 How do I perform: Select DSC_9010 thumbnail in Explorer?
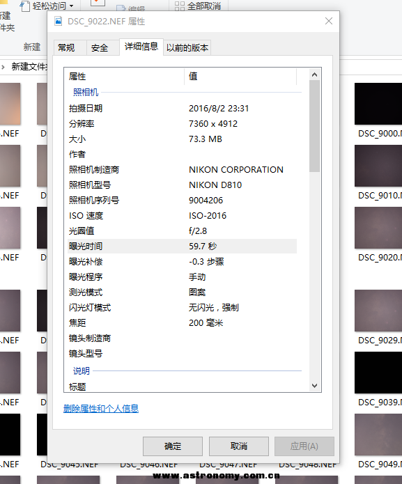[378, 166]
